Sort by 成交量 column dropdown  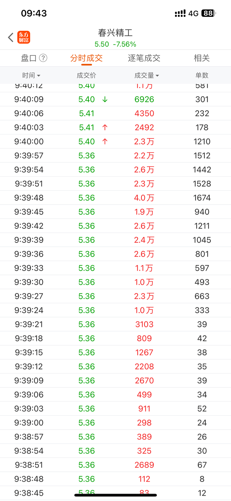(146, 75)
